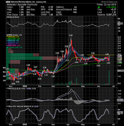Click the Annual Dividend label
This screenshot has width=124, height=126.
coord(64,9)
